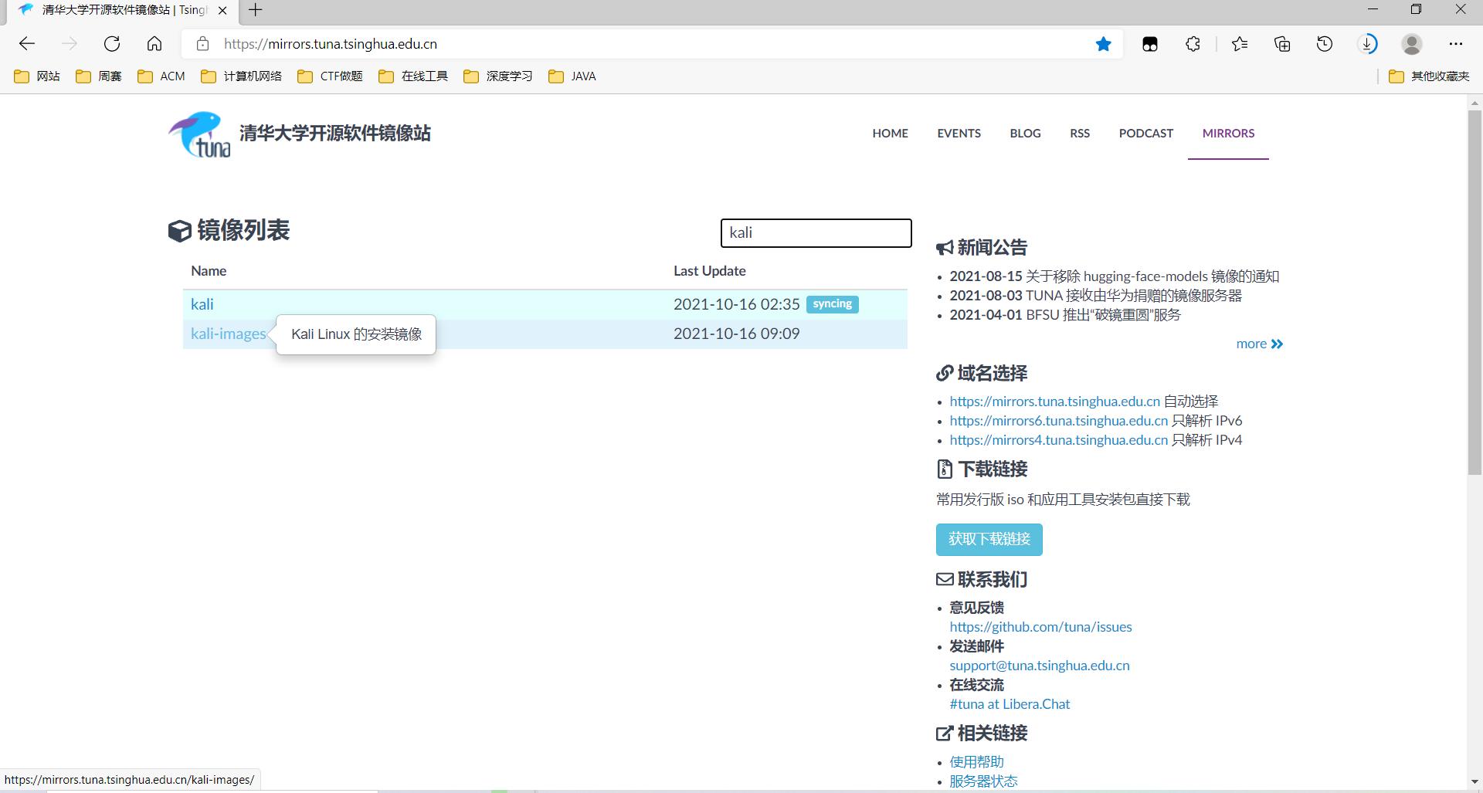Viewport: 1483px width, 793px height.
Task: Click the support@tuna.tsinghua.edu.cn email link
Action: [1039, 666]
